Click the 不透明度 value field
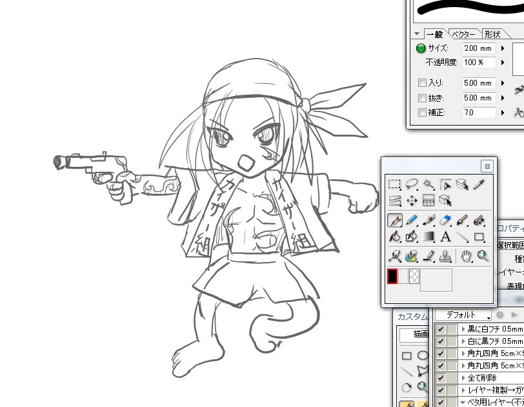Screen dimensions: 524x407 (478, 62)
